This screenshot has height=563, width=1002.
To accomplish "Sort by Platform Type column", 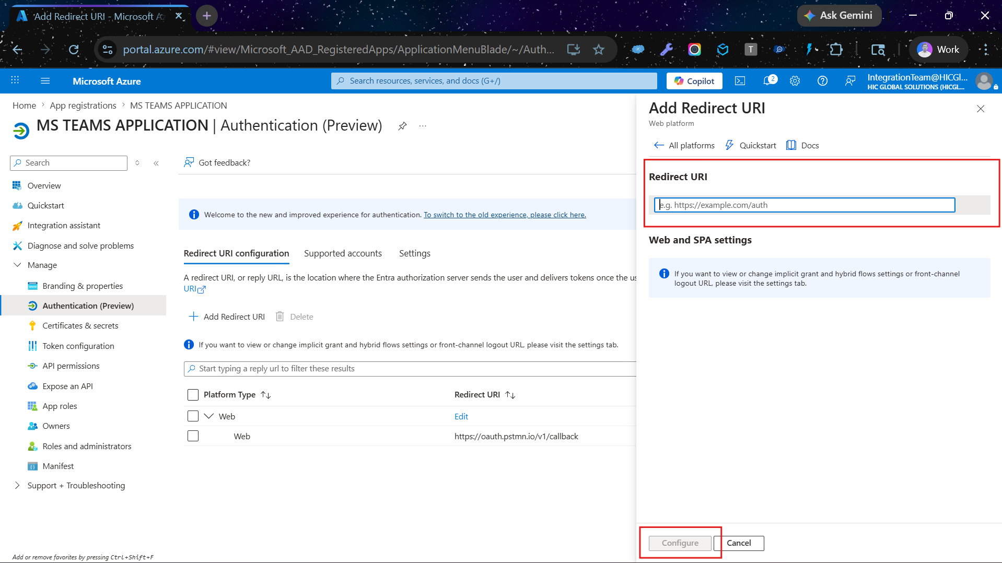I will point(237,395).
